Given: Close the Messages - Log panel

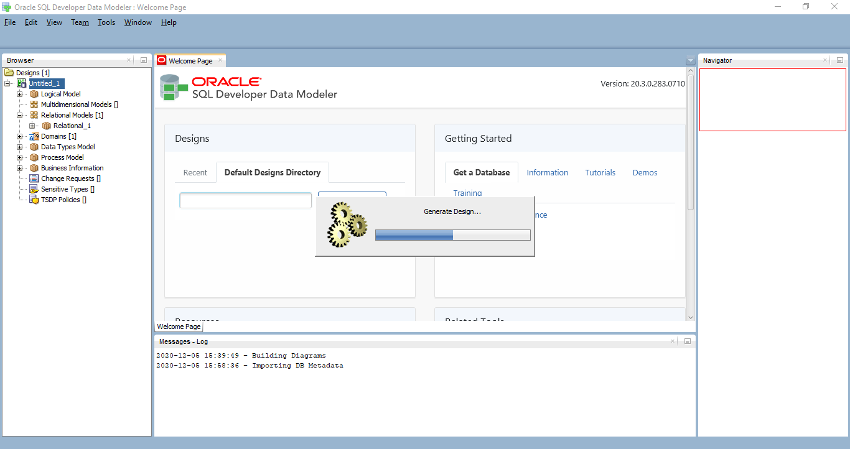Looking at the screenshot, I should pos(673,341).
